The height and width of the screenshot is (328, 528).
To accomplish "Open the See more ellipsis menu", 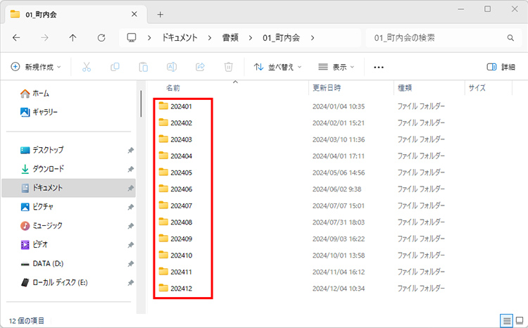I will tap(379, 68).
